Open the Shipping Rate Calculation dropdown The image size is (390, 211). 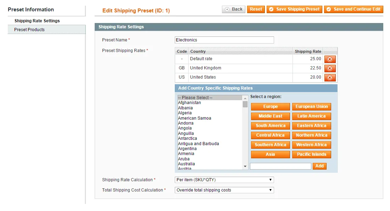click(224, 180)
